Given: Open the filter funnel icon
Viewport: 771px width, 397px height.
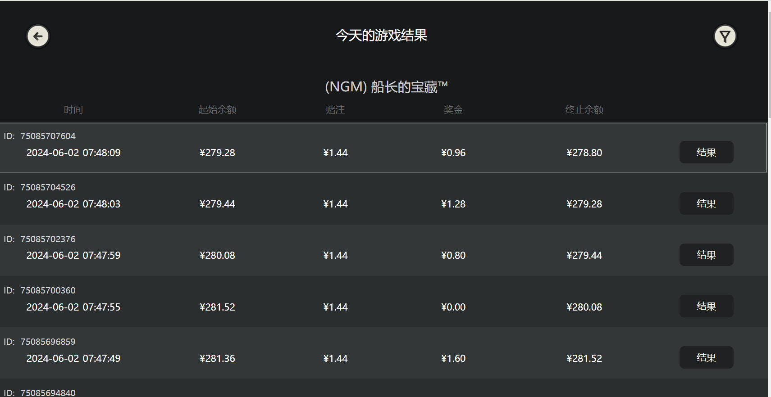Looking at the screenshot, I should [x=725, y=36].
